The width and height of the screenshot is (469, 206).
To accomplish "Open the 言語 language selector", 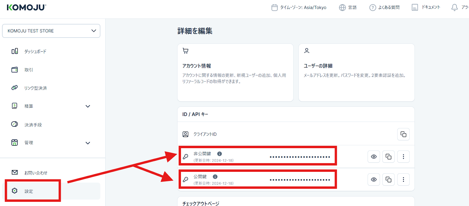I will pos(352,8).
